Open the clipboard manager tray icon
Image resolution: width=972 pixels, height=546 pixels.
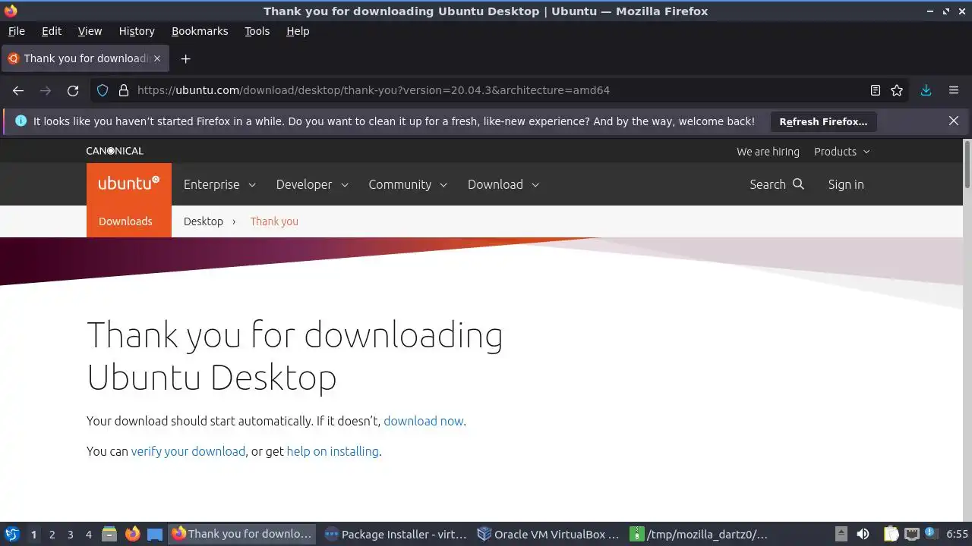(x=891, y=534)
